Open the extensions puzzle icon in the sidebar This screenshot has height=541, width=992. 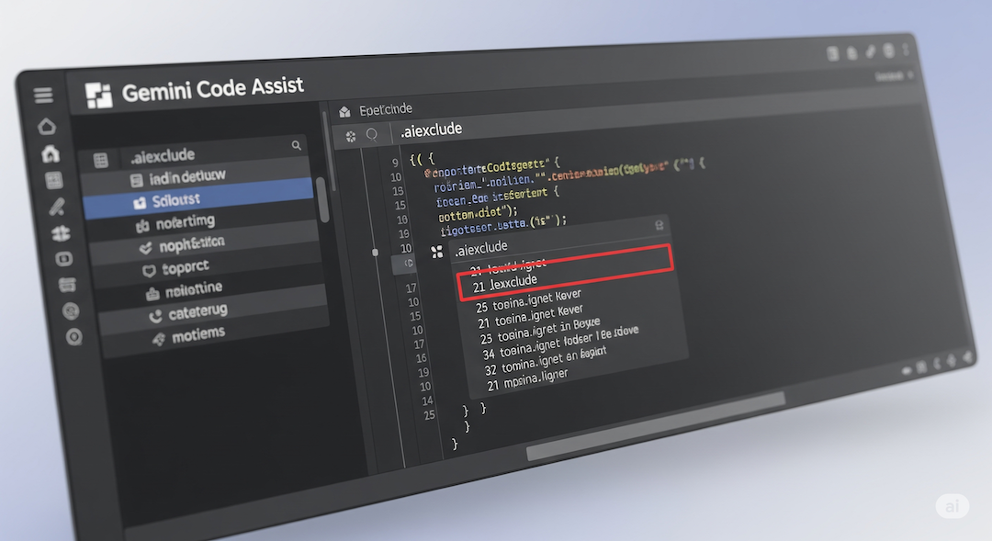pyautogui.click(x=61, y=233)
